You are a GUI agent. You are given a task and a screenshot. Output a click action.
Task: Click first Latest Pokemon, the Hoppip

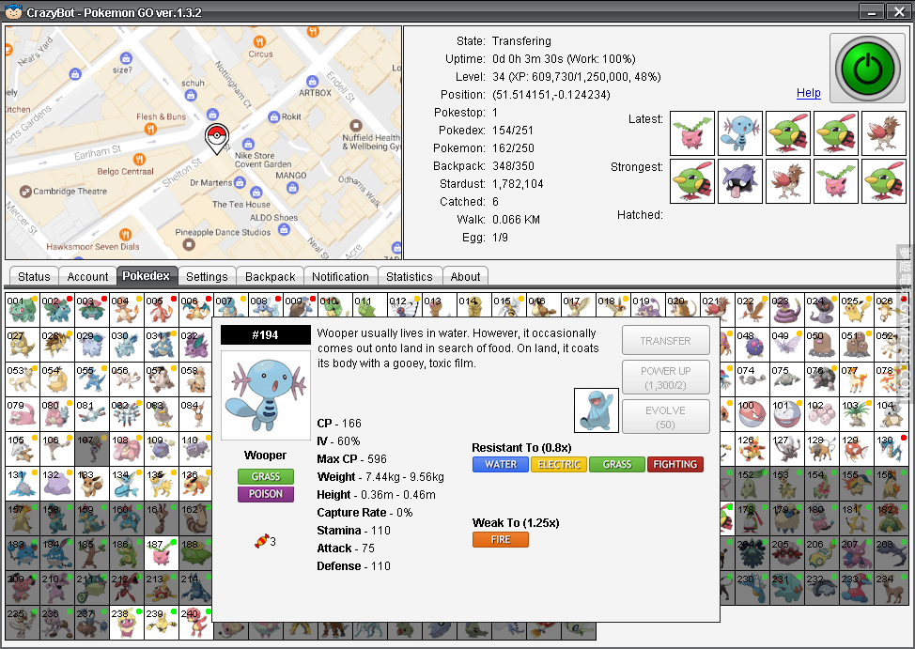[692, 133]
